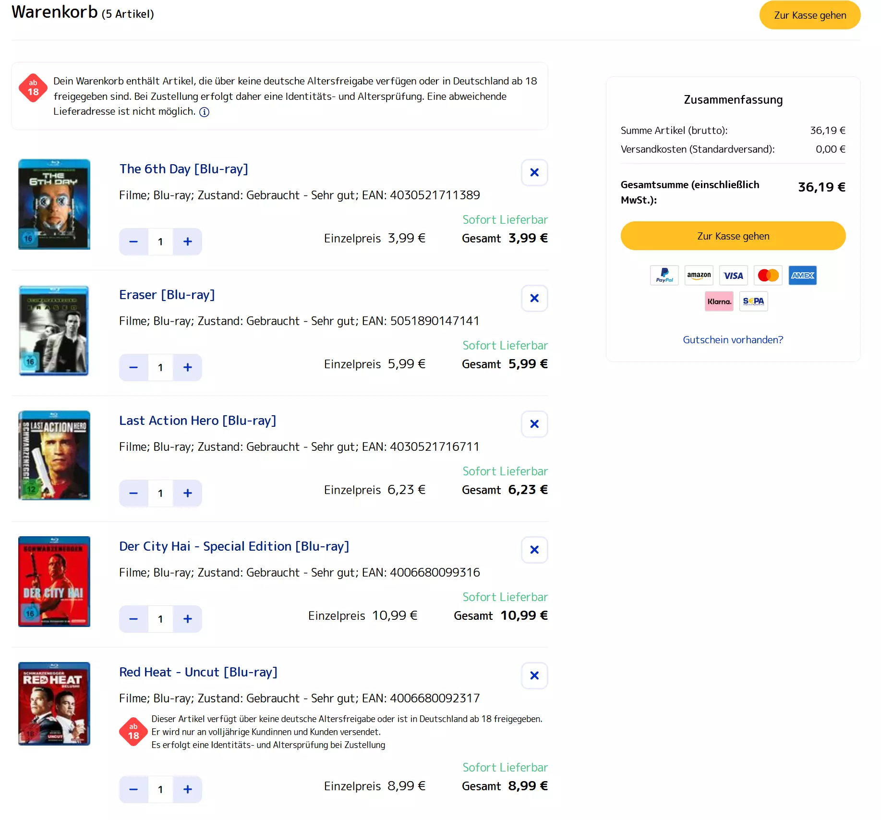Increase quantity of Der City Hai
The height and width of the screenshot is (820, 881).
[x=188, y=619]
